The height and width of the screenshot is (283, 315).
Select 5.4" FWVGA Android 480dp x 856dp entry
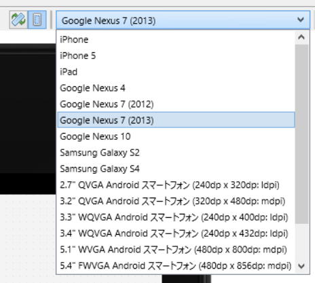(x=176, y=266)
